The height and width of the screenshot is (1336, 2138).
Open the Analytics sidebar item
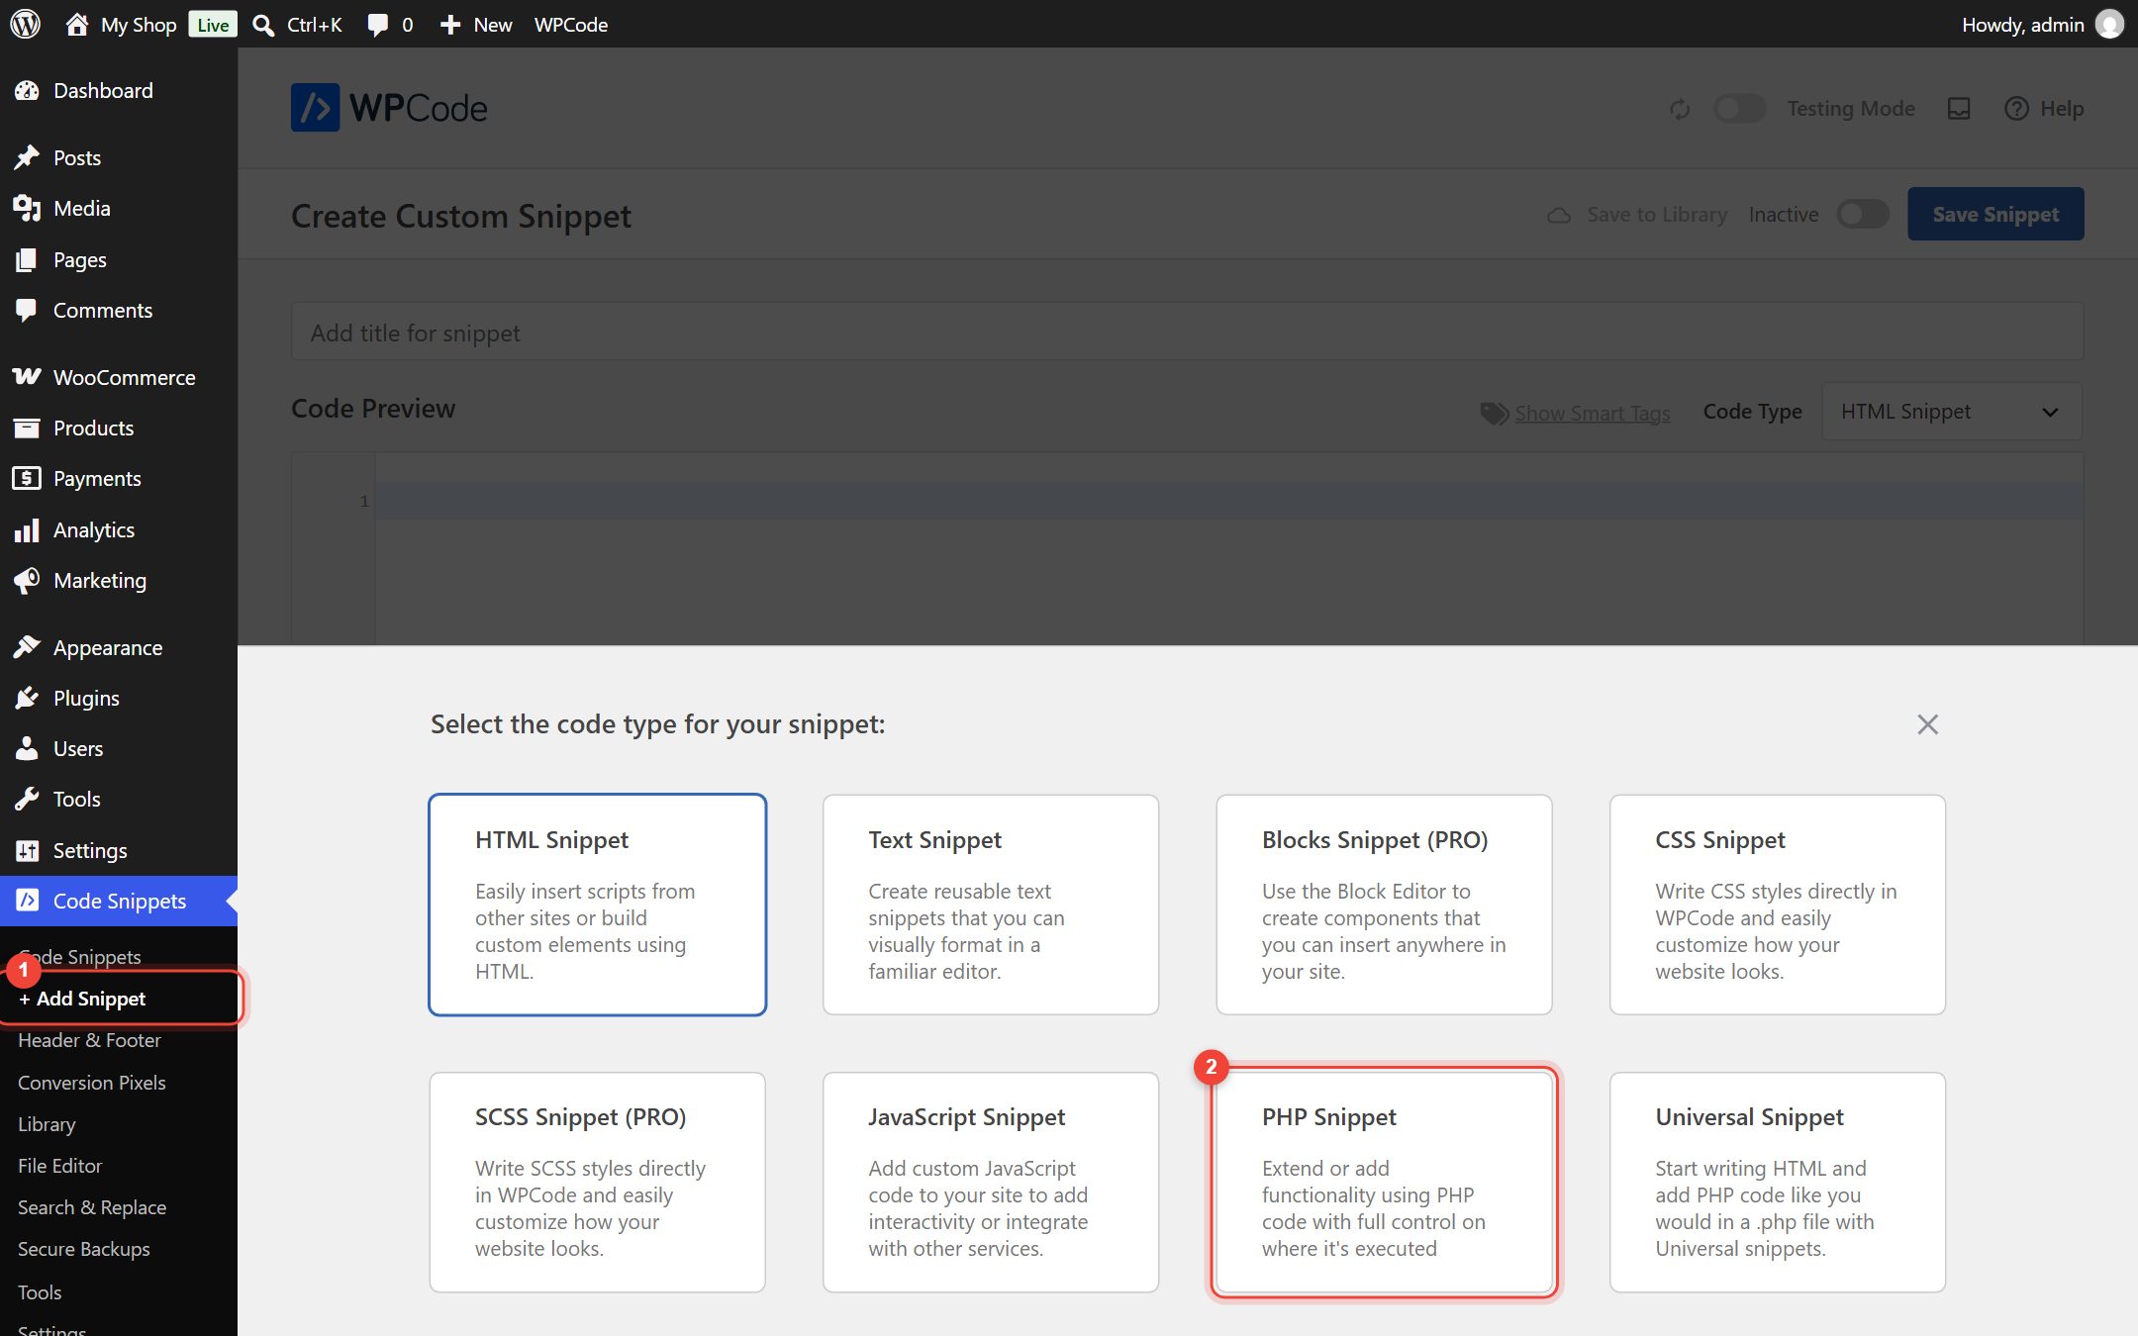coord(119,529)
